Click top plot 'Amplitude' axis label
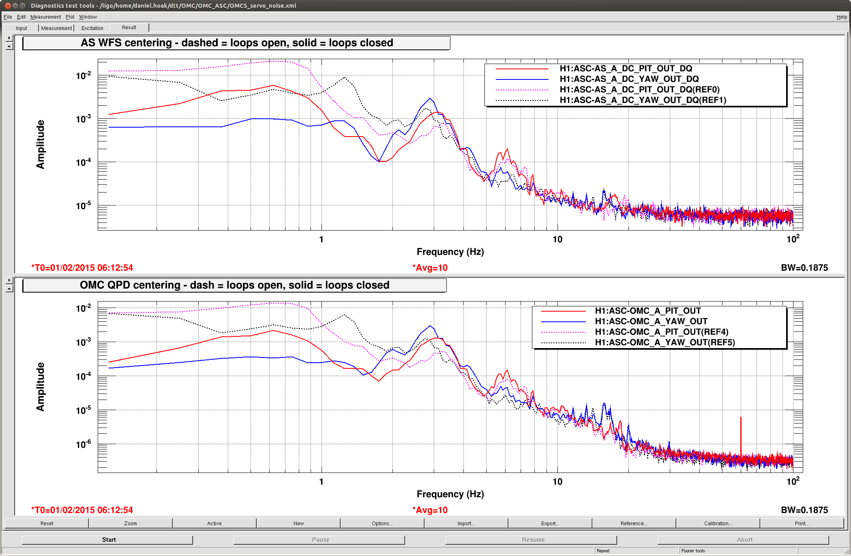This screenshot has height=556, width=851. point(40,144)
